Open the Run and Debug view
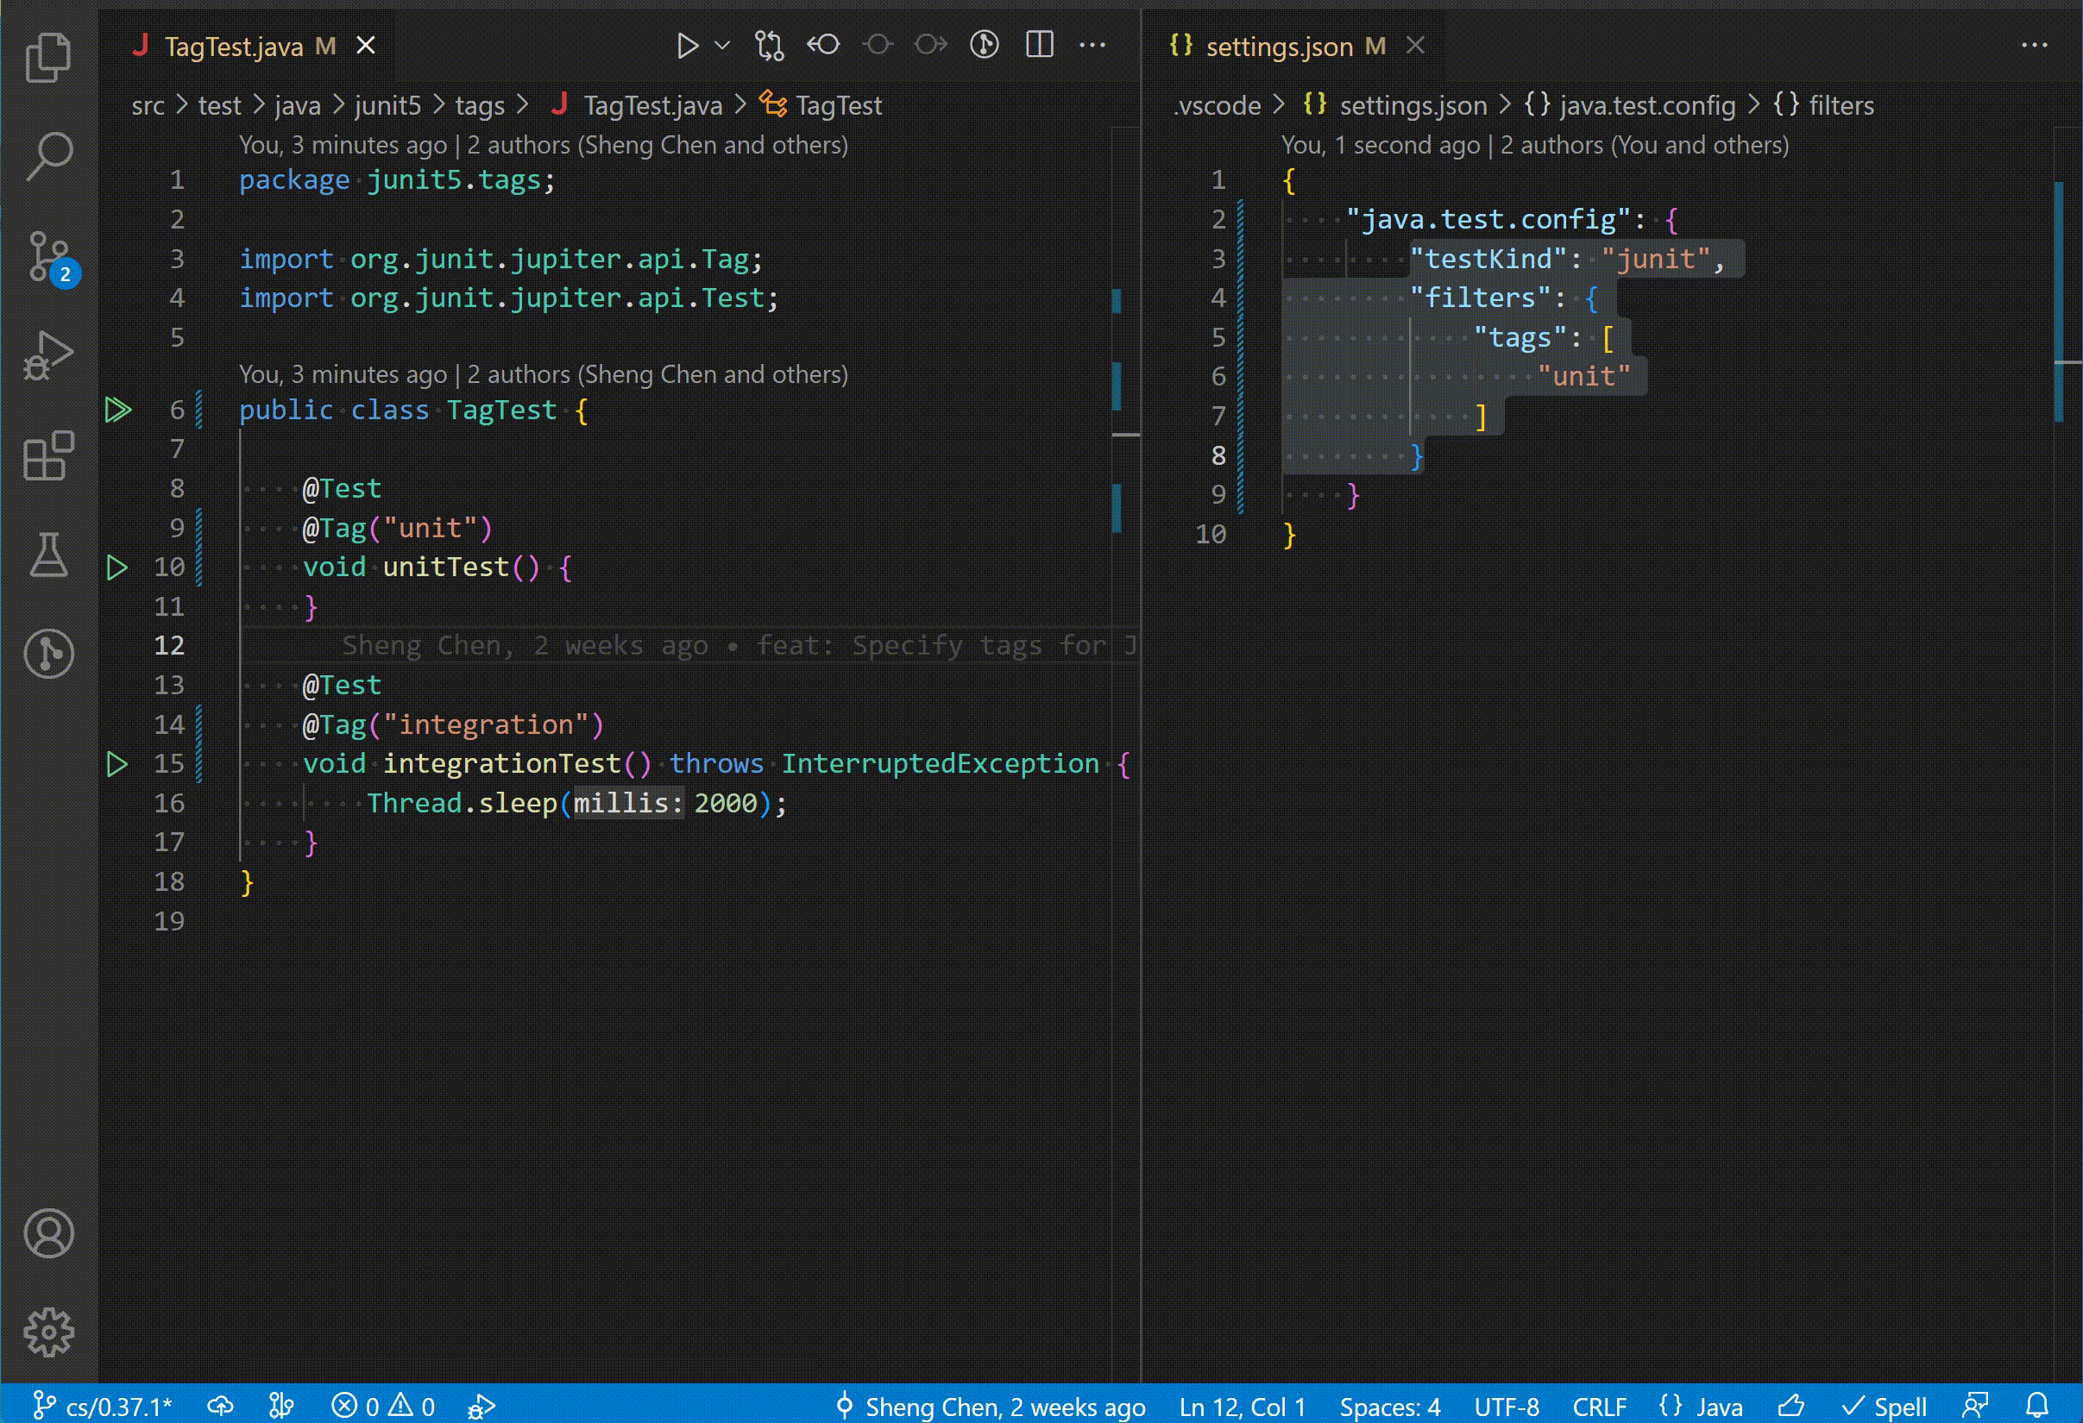 48,354
